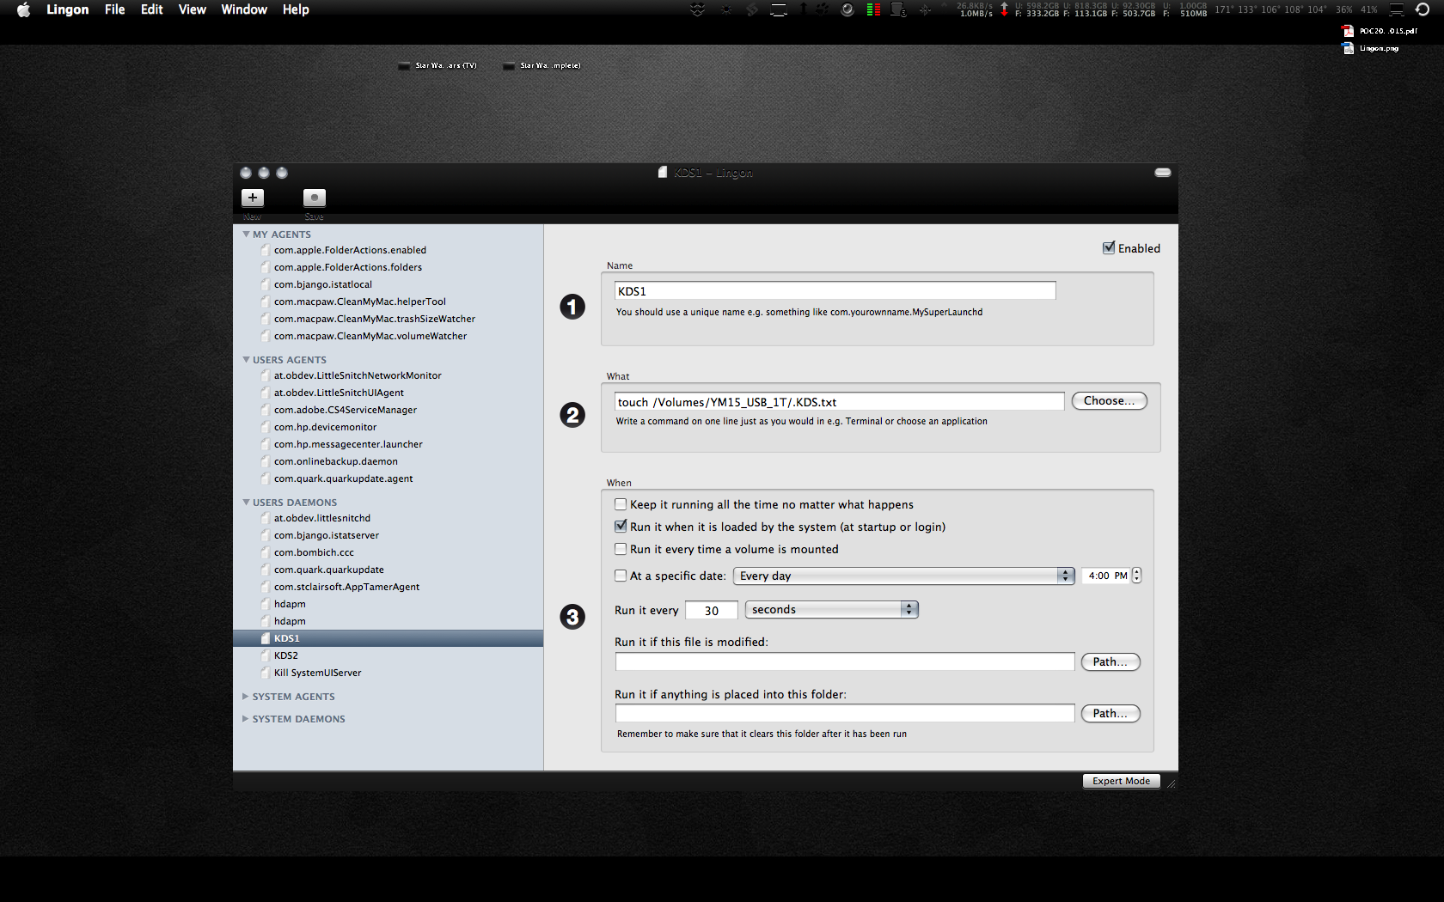Image resolution: width=1444 pixels, height=902 pixels.
Task: Select com.stclairsoft.AppTamerAgent daemon
Action: pos(389,587)
